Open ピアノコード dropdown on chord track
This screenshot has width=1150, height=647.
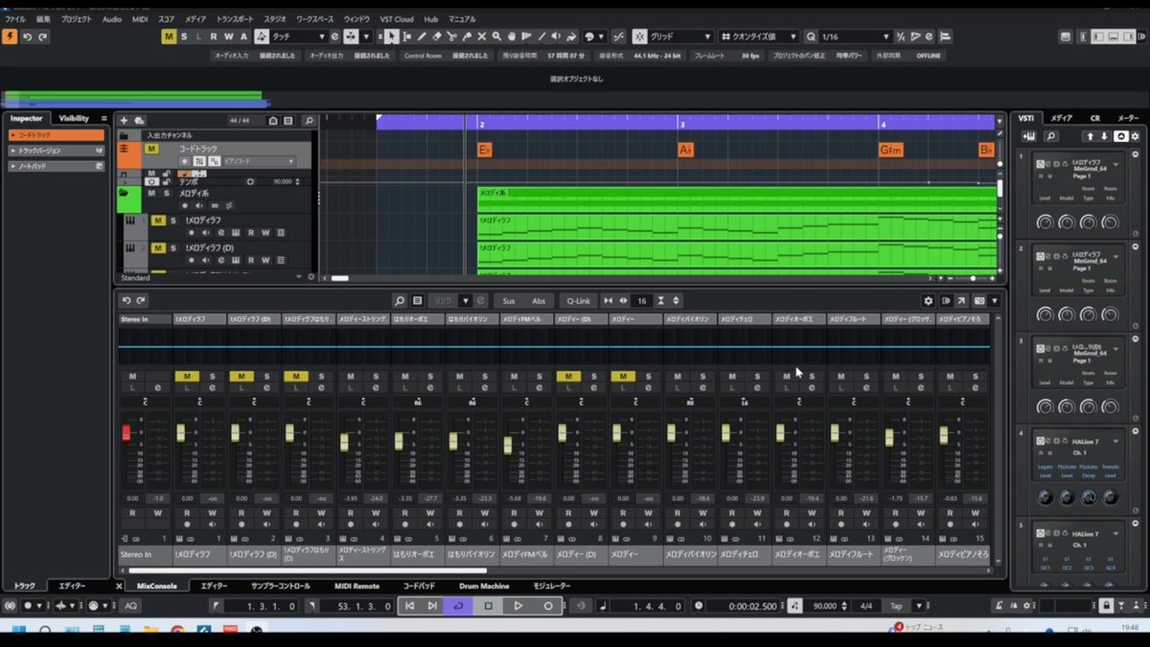click(x=259, y=161)
